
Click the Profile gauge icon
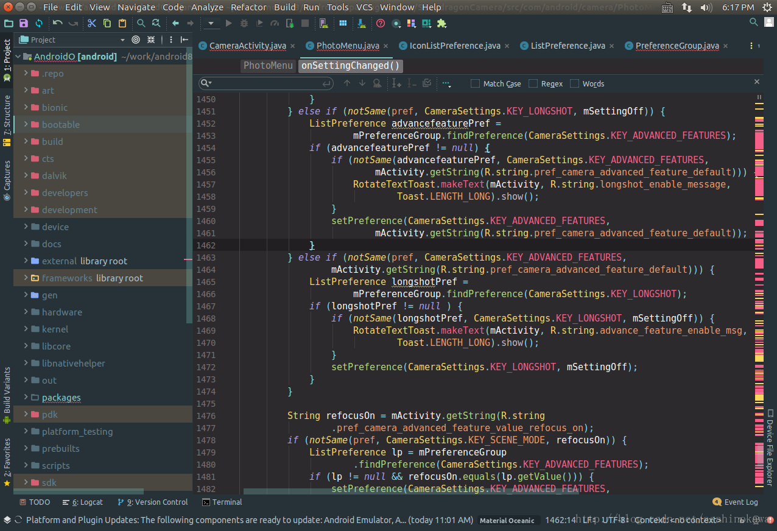[275, 23]
